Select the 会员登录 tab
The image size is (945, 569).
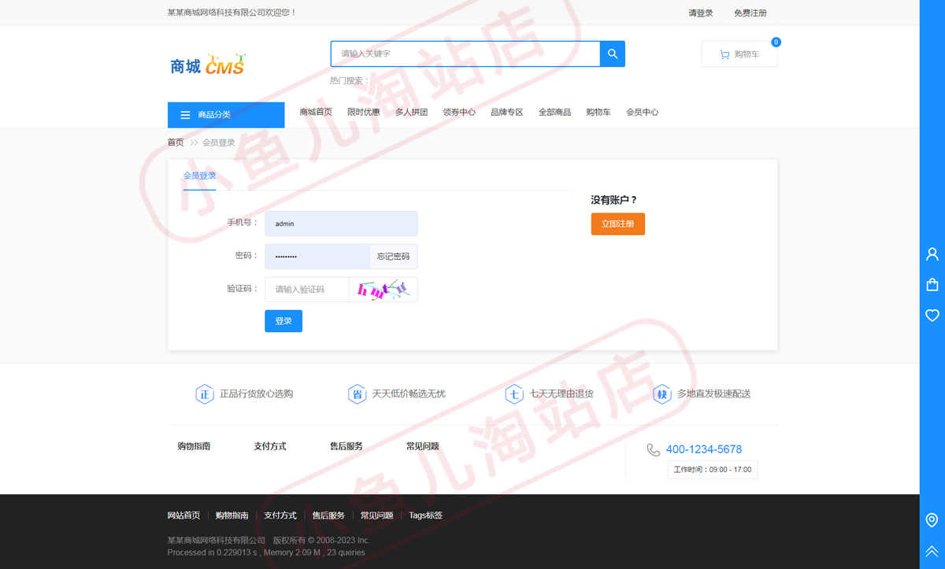(200, 176)
